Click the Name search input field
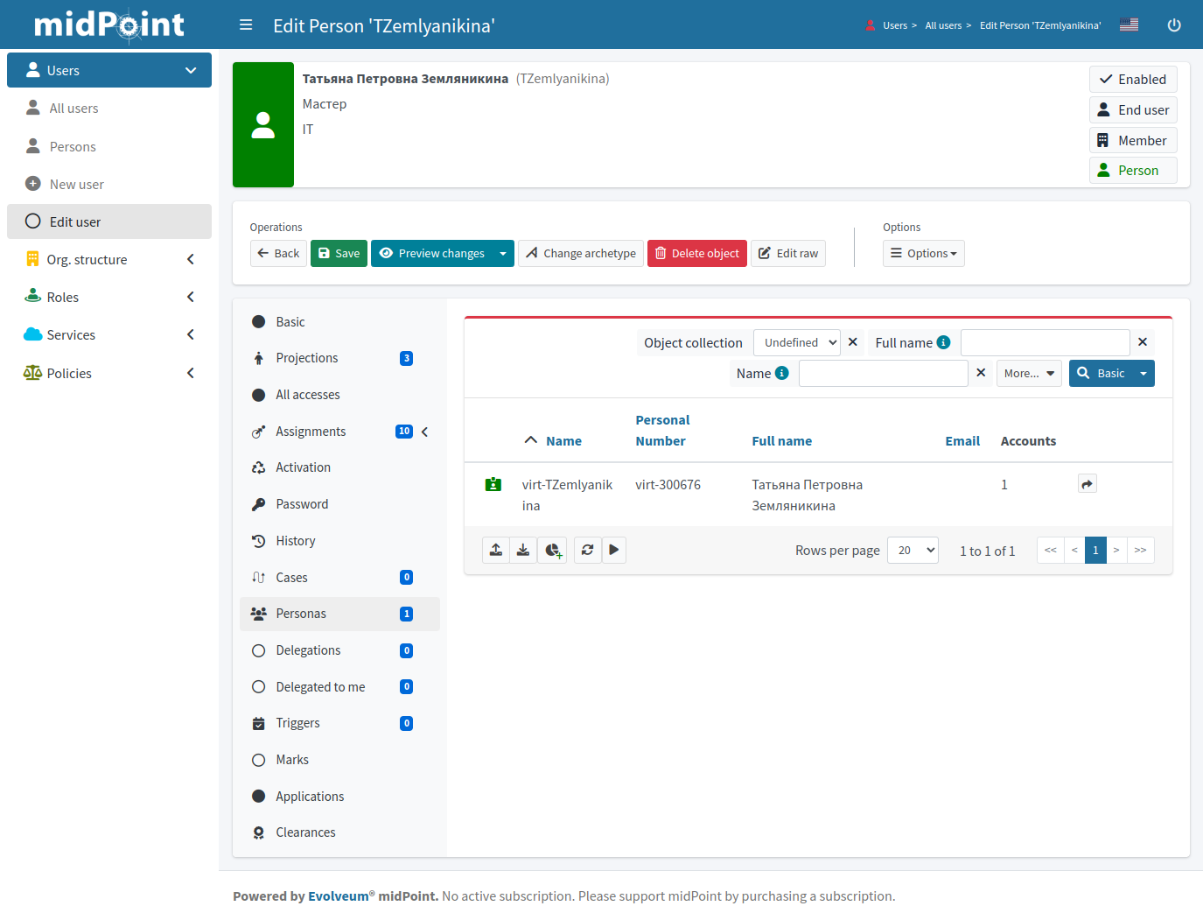 tap(884, 373)
